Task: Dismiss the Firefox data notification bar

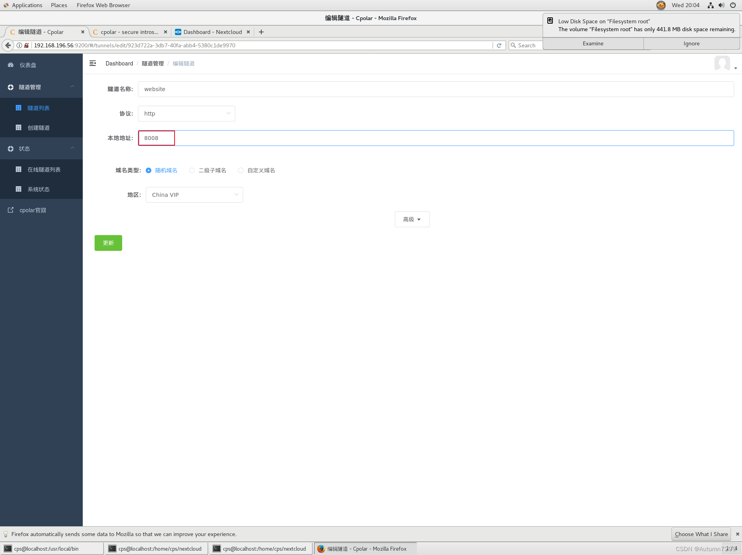Action: tap(738, 534)
